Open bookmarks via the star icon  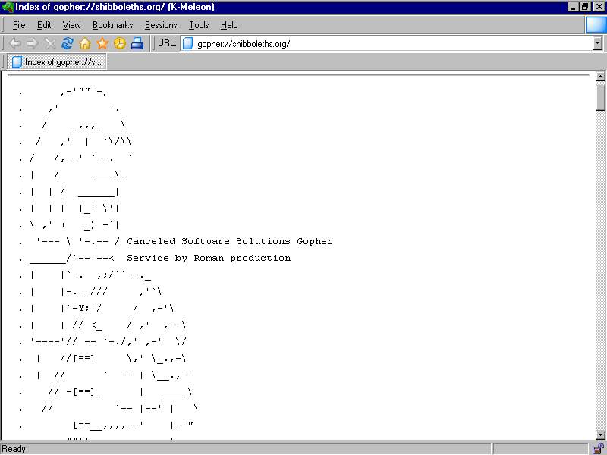pos(102,43)
